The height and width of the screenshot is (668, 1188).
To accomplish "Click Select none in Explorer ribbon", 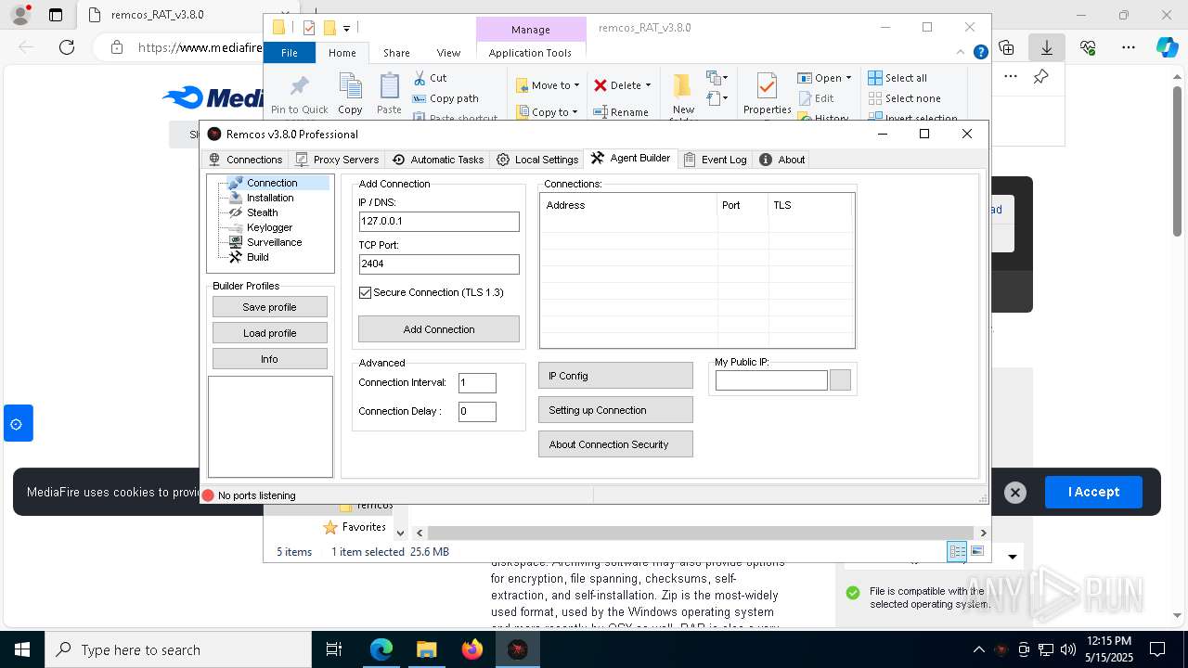I will [x=905, y=98].
